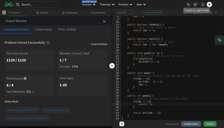Click line number 39 in gutter
Viewport: 224px width, 128px height.
pyautogui.click(x=117, y=104)
